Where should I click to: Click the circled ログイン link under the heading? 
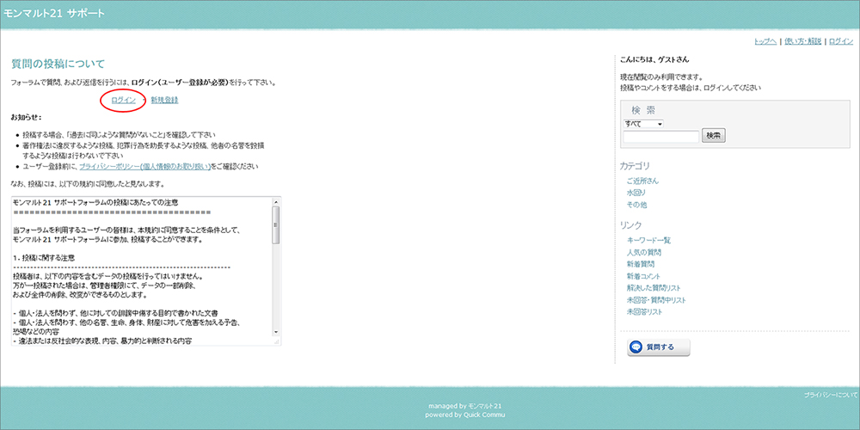coord(123,100)
